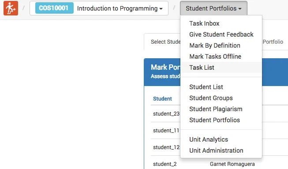Sort by the Student column header
This screenshot has height=169, width=288.
click(x=162, y=99)
